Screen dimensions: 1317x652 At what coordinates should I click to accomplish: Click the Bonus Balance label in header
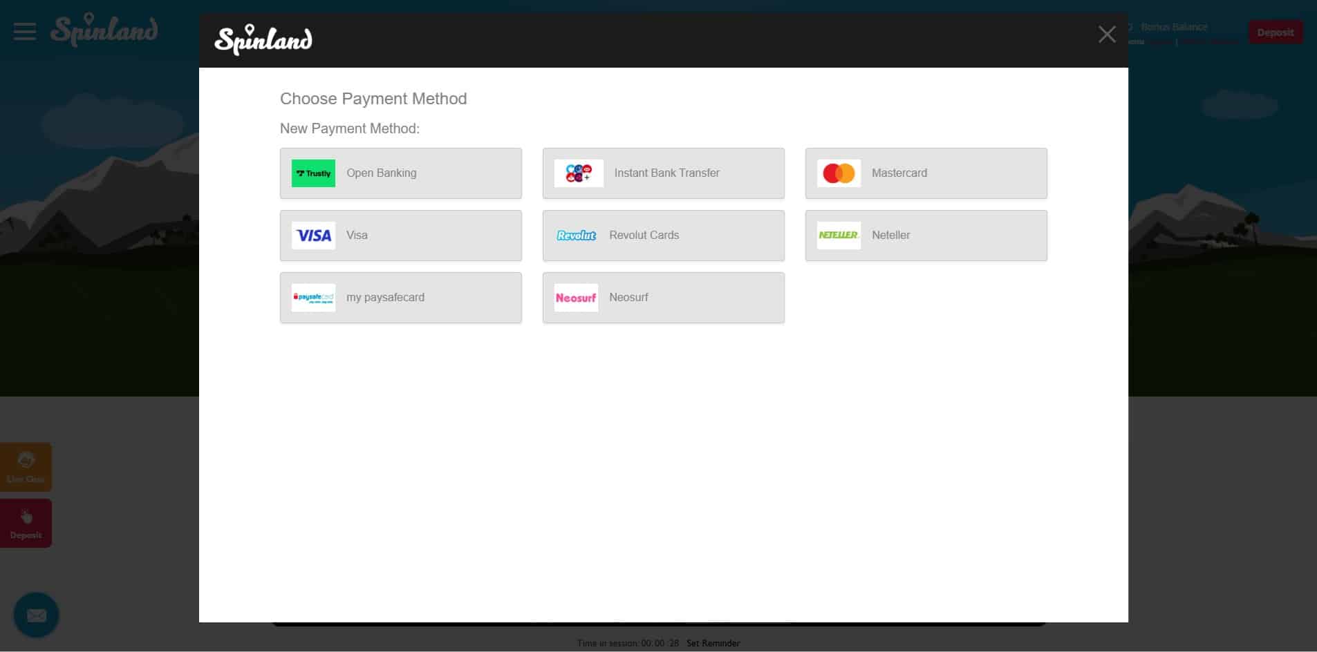(x=1174, y=27)
